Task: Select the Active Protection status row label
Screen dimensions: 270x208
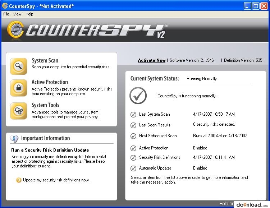Action: (154, 148)
